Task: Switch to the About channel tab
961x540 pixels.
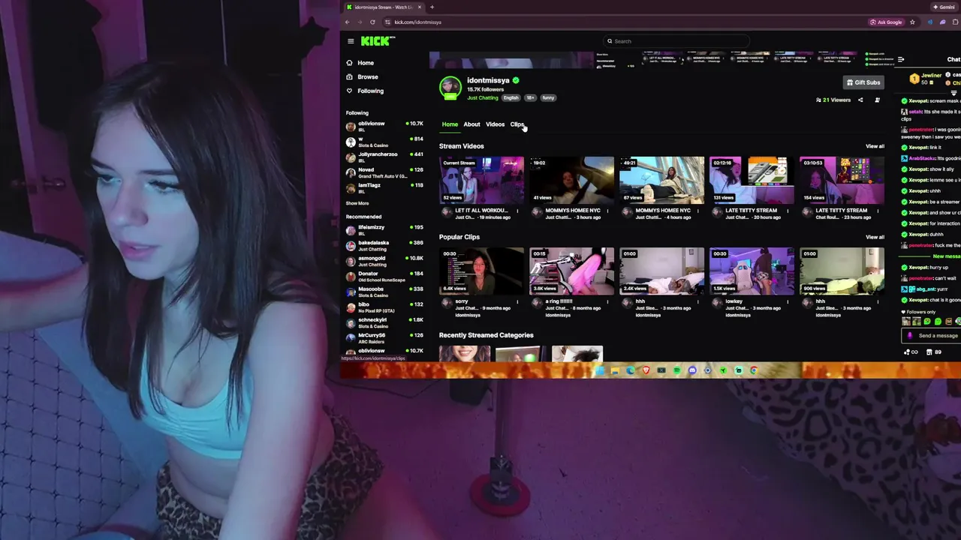Action: [471, 124]
